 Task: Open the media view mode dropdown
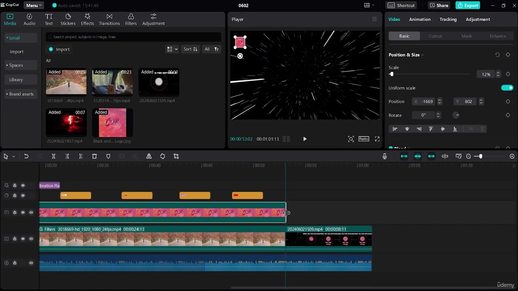pyautogui.click(x=172, y=49)
